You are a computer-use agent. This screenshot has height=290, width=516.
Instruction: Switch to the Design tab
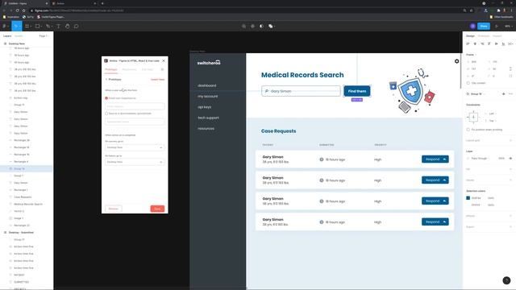coord(470,35)
